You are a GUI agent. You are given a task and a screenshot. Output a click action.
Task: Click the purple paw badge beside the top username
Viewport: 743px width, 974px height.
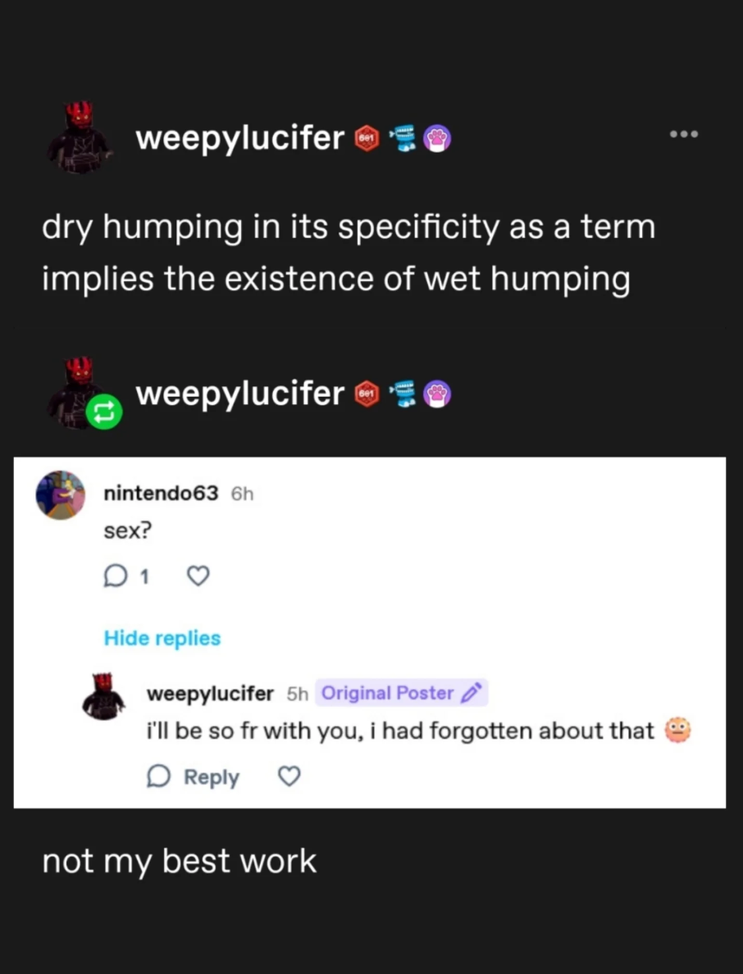point(437,139)
